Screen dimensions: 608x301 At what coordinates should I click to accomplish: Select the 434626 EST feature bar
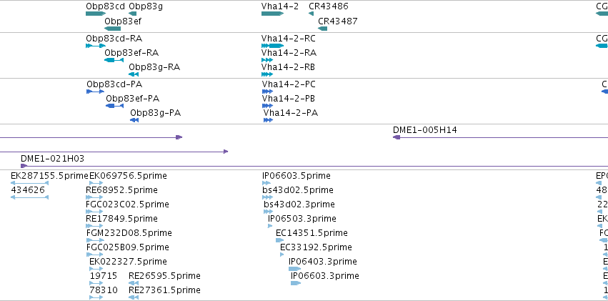click(x=29, y=197)
